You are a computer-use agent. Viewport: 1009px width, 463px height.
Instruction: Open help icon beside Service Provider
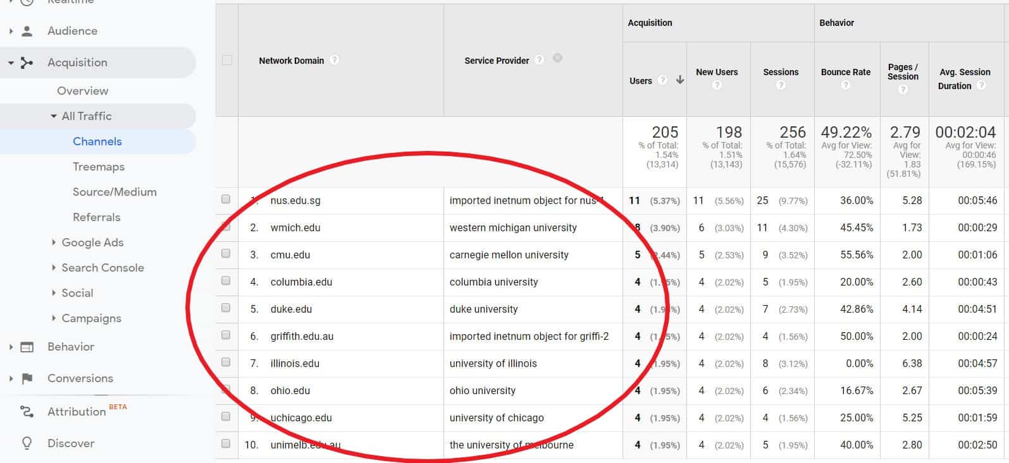click(x=539, y=60)
